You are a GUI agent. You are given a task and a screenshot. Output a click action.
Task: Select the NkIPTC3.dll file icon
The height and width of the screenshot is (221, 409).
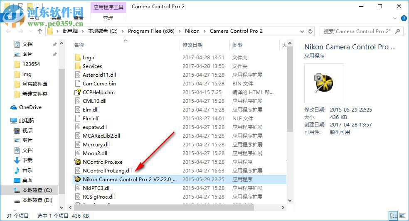point(77,188)
